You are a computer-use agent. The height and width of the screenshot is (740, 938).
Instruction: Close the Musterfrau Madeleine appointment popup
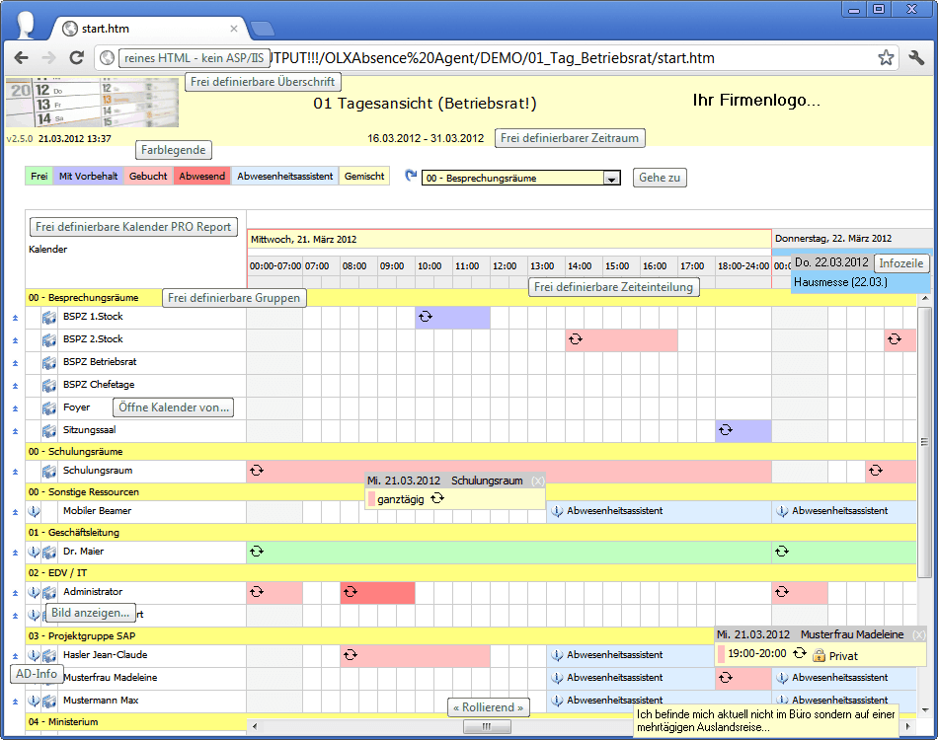918,634
